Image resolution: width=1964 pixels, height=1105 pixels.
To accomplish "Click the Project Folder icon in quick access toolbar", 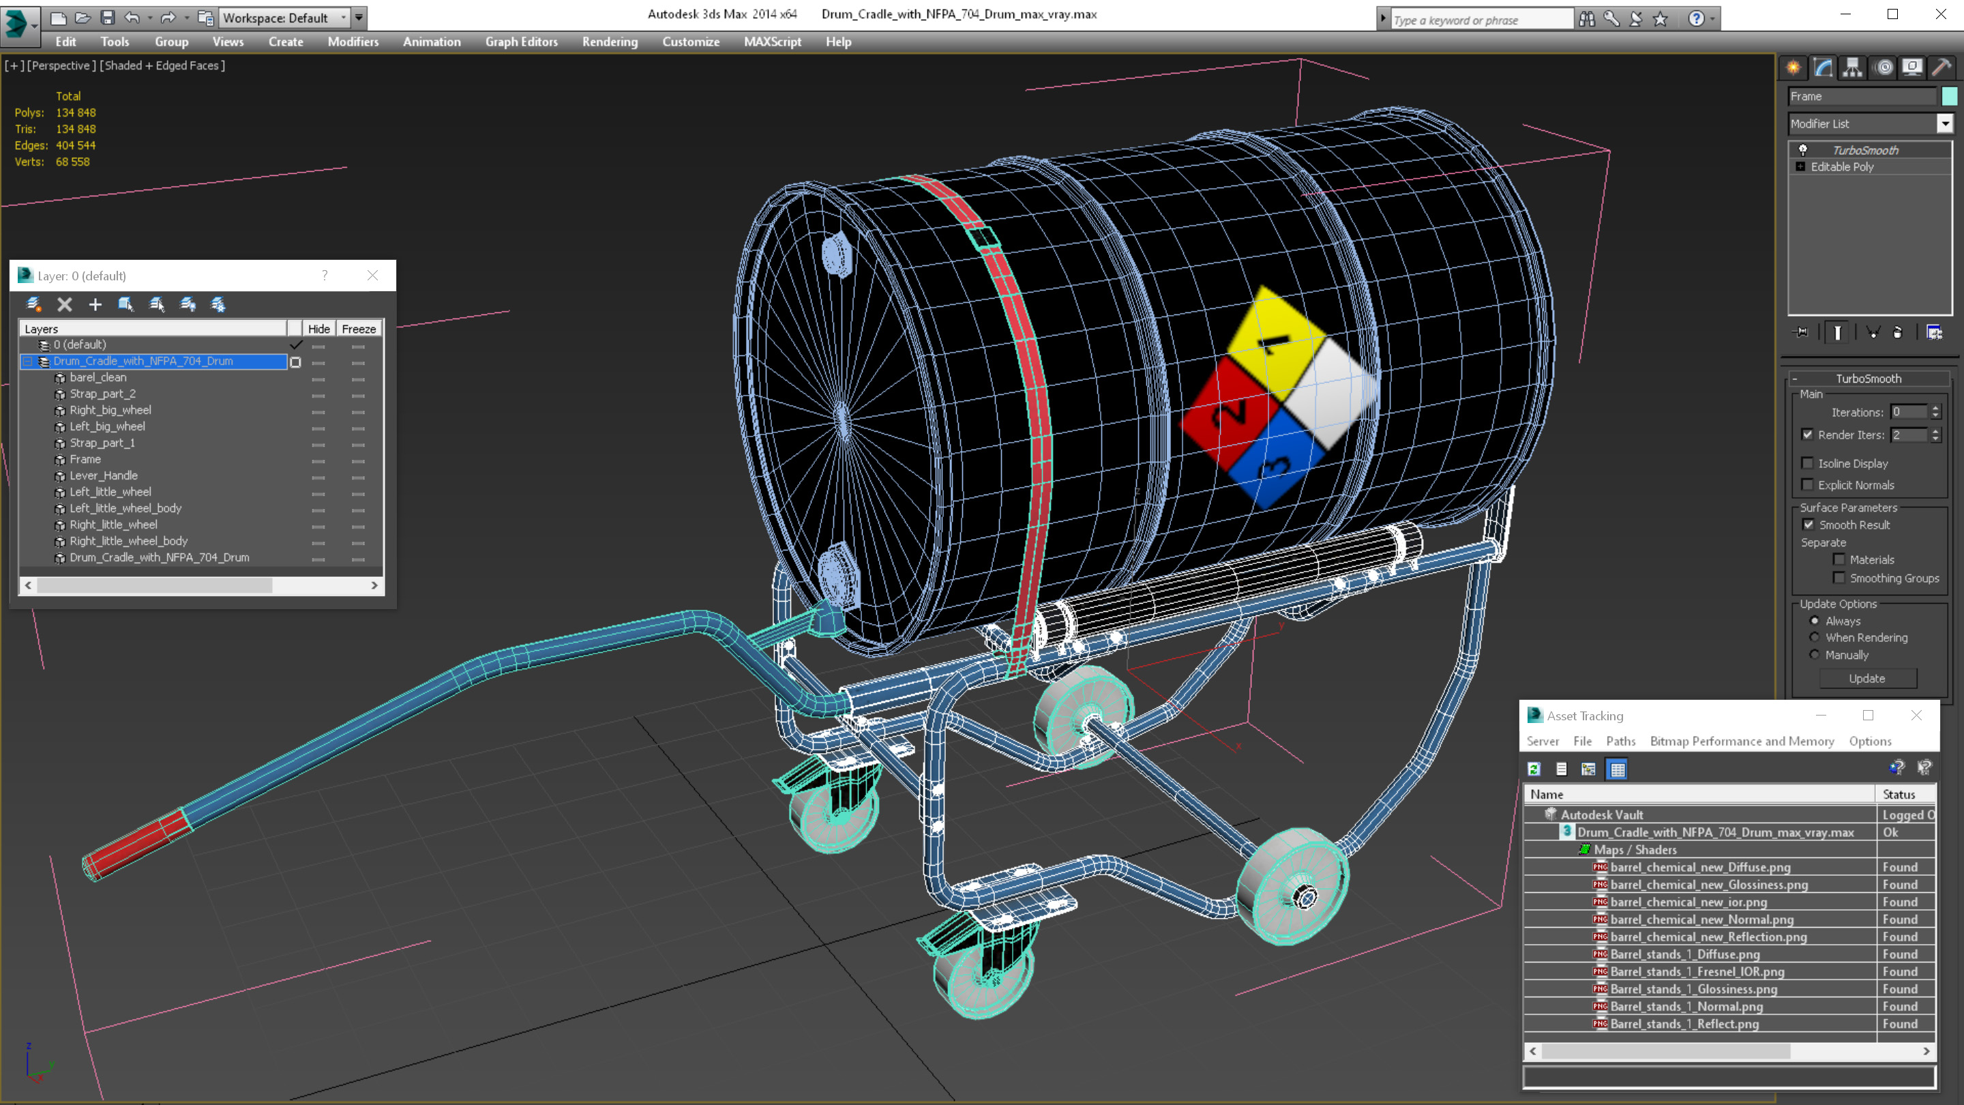I will pyautogui.click(x=206, y=18).
